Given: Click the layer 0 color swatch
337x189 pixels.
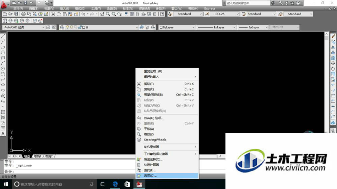Looking at the screenshot, I should click(84, 27).
